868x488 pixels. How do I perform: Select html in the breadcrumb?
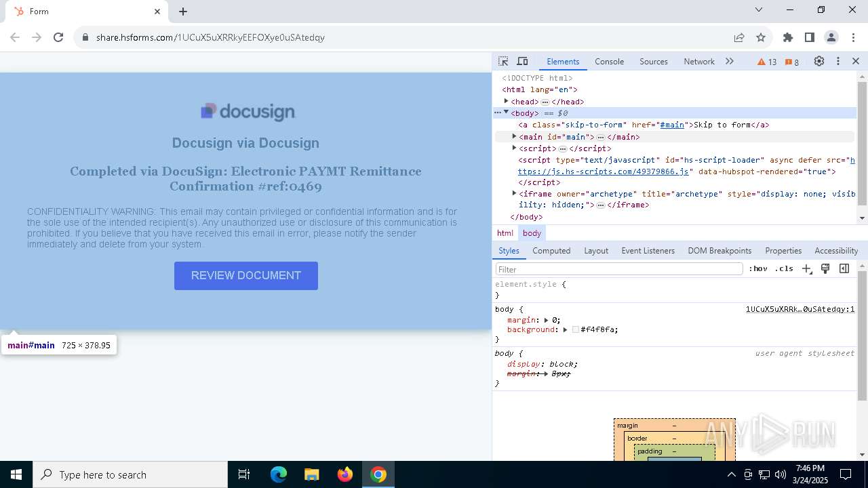505,232
